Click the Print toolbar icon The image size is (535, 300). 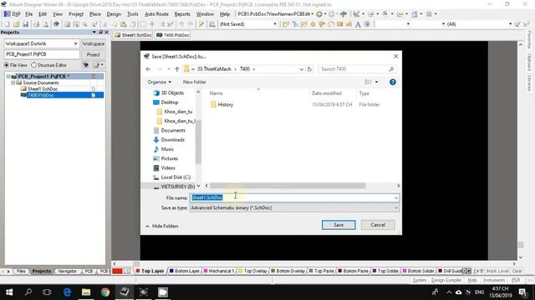(x=36, y=24)
